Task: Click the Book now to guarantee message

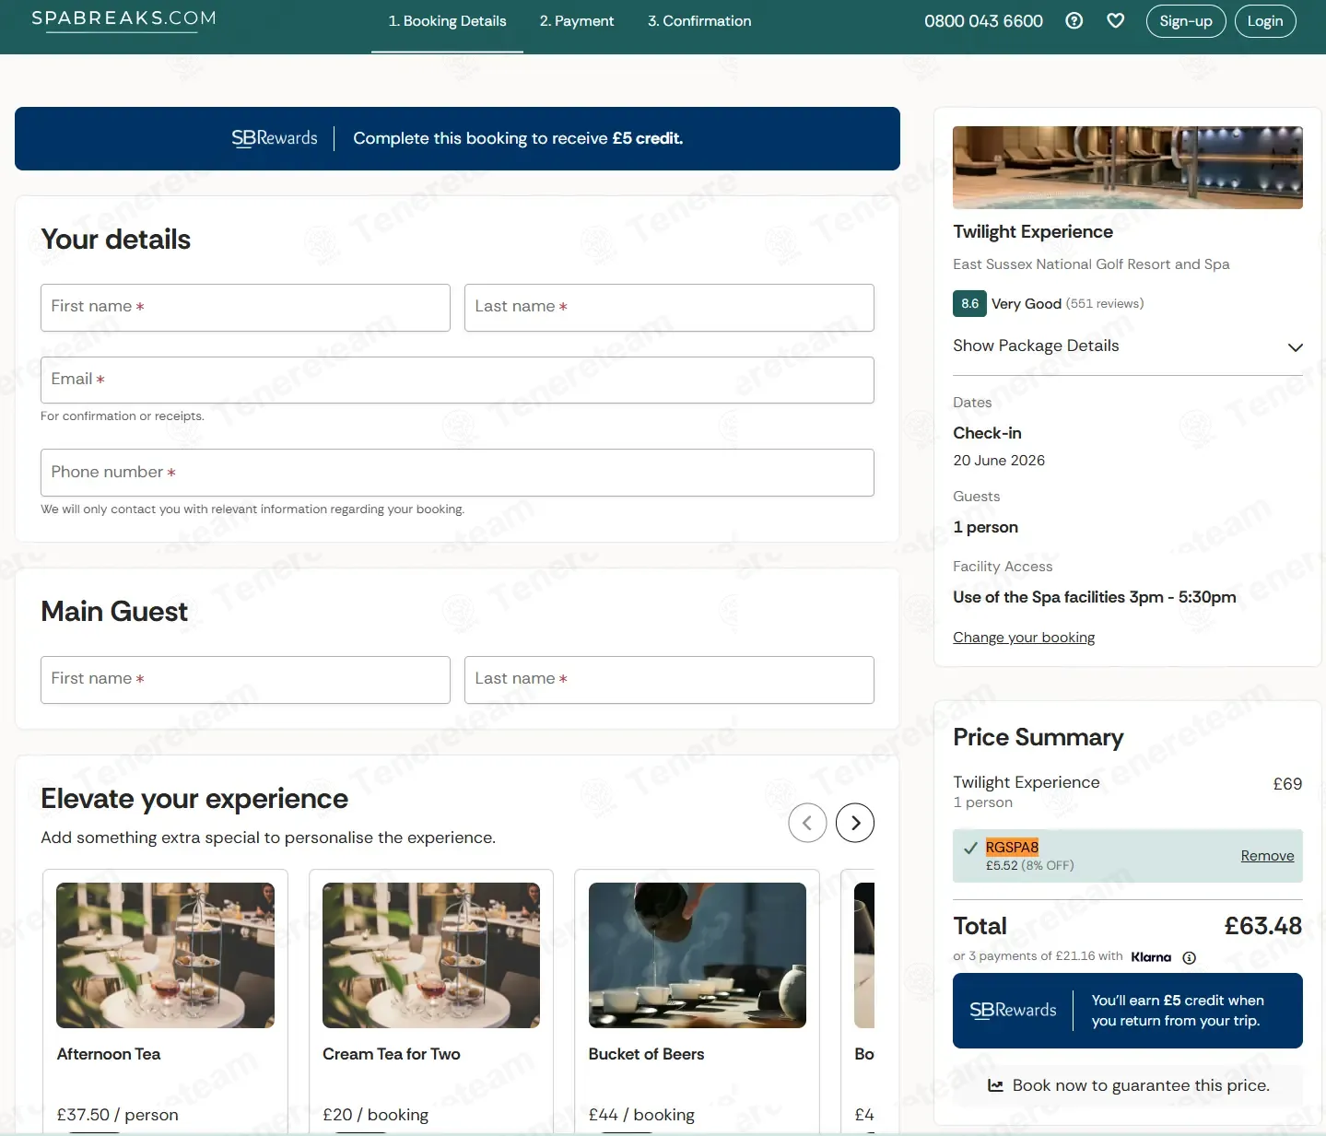Action: coord(1141,1085)
